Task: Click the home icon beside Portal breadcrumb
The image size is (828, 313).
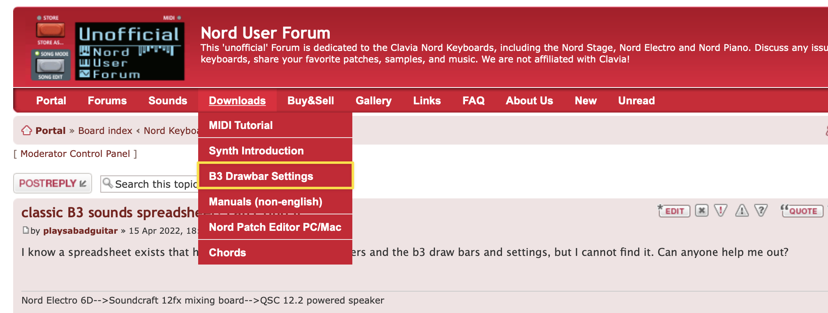Action: [x=27, y=130]
